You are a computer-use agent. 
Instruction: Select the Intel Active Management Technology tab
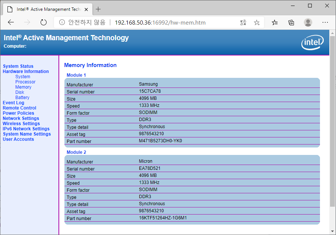point(48,9)
